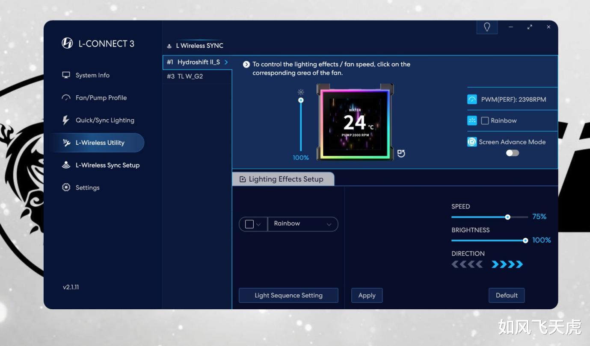Expand the #1 Hydroshift II_S device chevron
This screenshot has width=590, height=346.
(x=226, y=62)
